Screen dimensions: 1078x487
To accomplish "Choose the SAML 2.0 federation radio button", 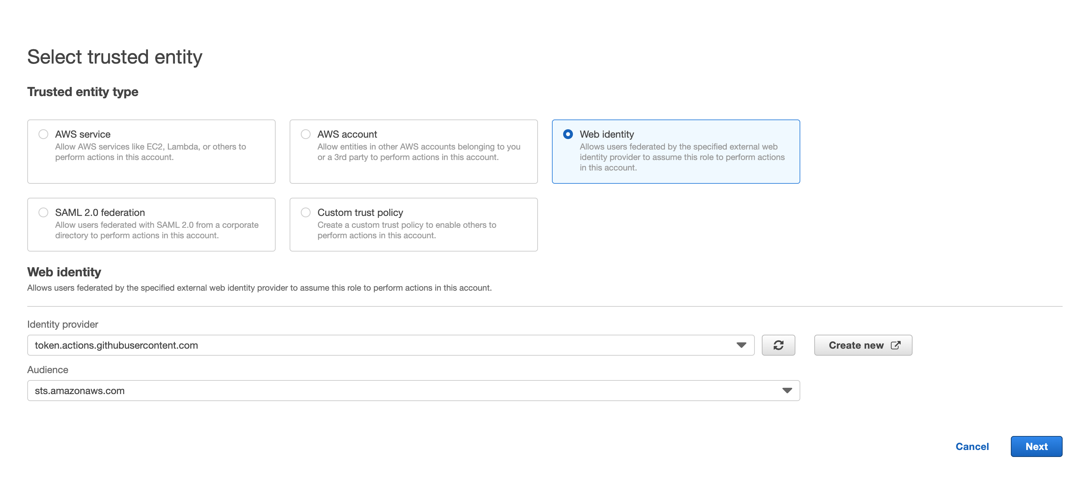I will [x=43, y=212].
